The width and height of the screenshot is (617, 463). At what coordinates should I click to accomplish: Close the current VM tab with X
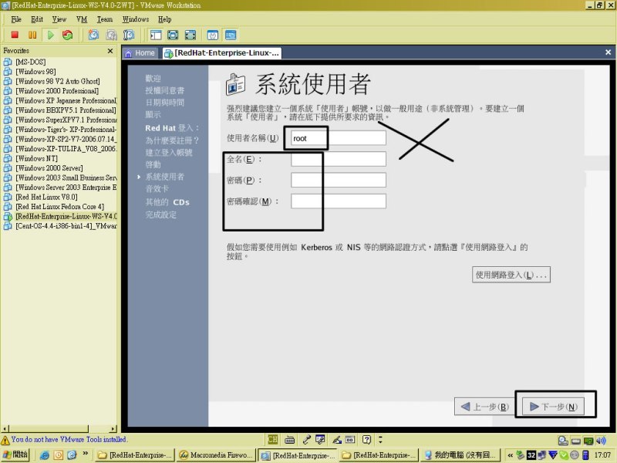point(608,52)
